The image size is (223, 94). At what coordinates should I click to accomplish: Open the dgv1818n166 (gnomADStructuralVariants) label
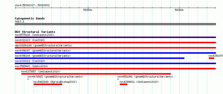[44, 45]
